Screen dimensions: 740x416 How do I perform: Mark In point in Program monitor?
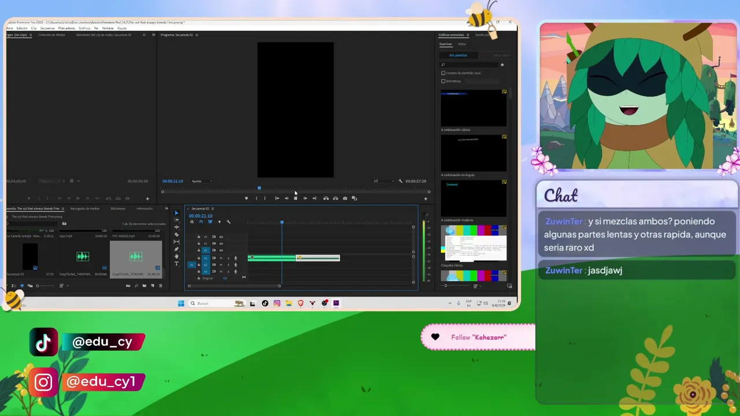click(x=256, y=198)
